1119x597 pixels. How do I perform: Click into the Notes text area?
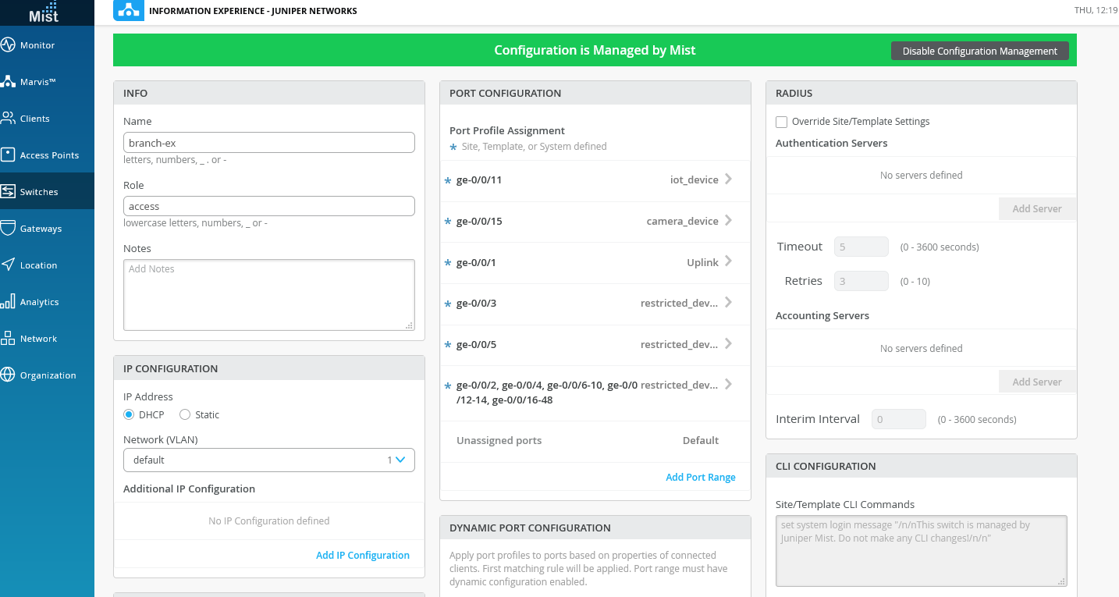(x=268, y=295)
